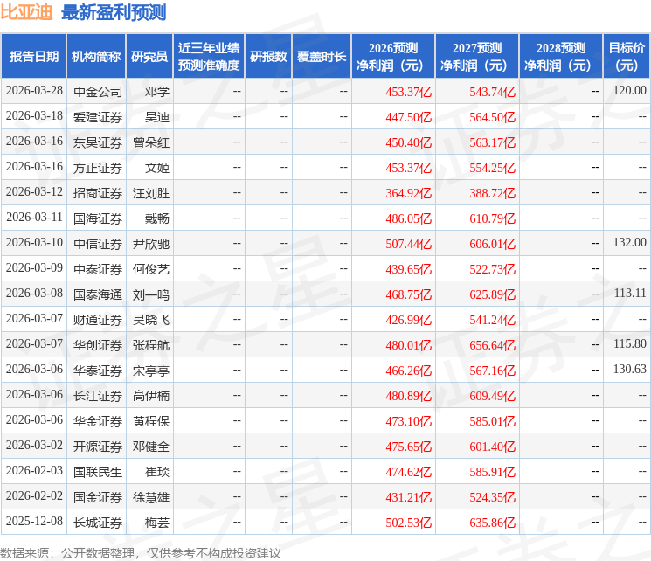
Task: Click the 研报数 column header
Action: pyautogui.click(x=268, y=57)
